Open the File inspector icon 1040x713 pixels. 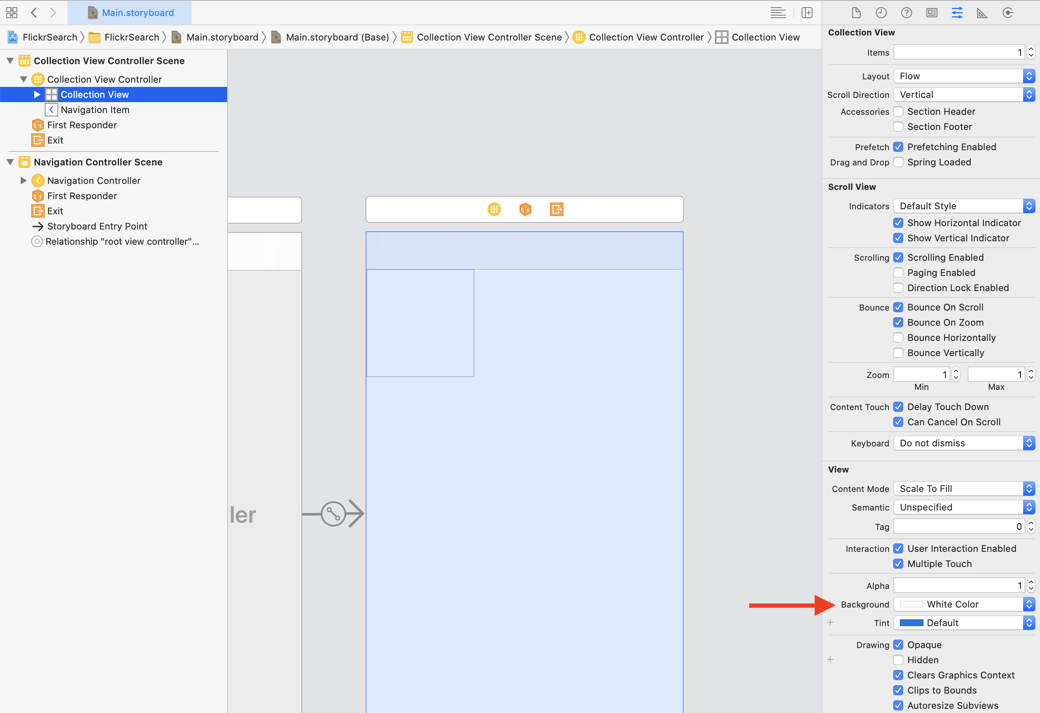856,13
